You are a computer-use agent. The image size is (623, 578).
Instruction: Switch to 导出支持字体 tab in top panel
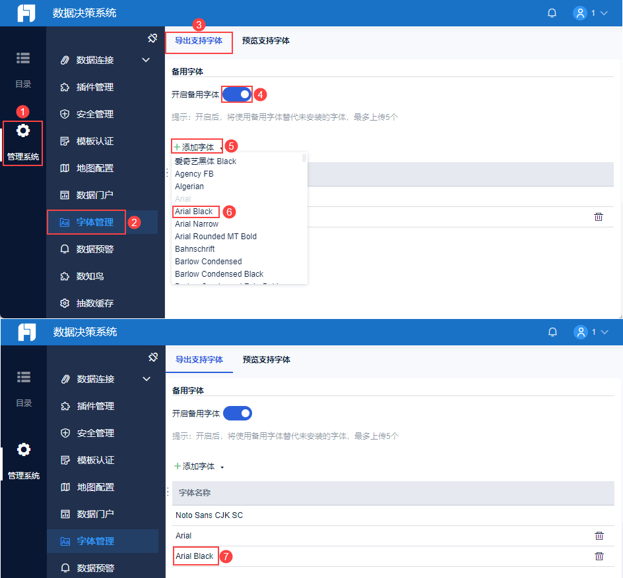click(x=199, y=41)
